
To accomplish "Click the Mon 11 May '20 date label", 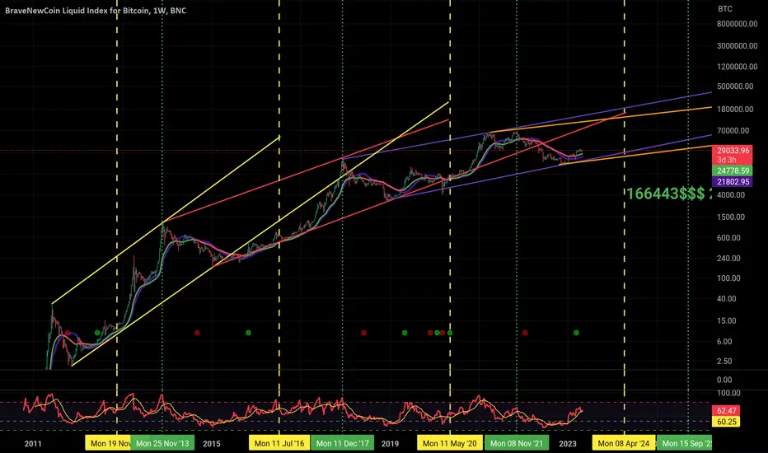I will coord(450,443).
